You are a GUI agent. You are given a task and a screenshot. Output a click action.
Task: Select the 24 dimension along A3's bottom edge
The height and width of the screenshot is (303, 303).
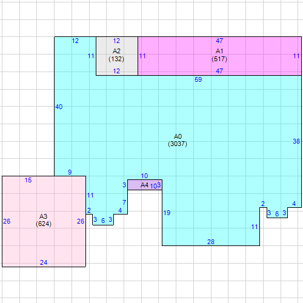(44, 262)
